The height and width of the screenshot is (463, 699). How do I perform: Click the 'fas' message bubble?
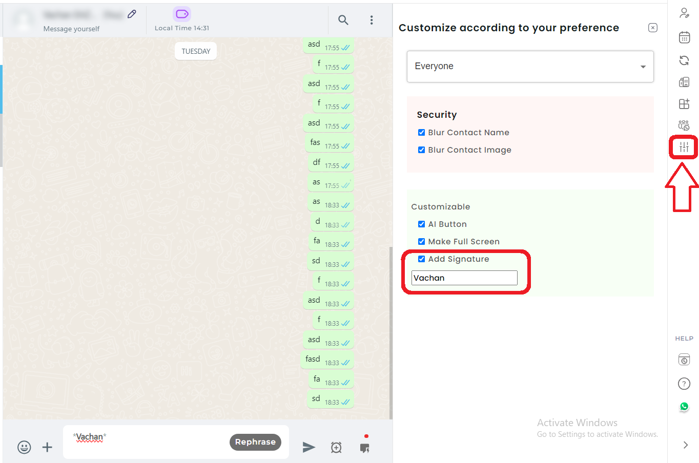pyautogui.click(x=330, y=143)
